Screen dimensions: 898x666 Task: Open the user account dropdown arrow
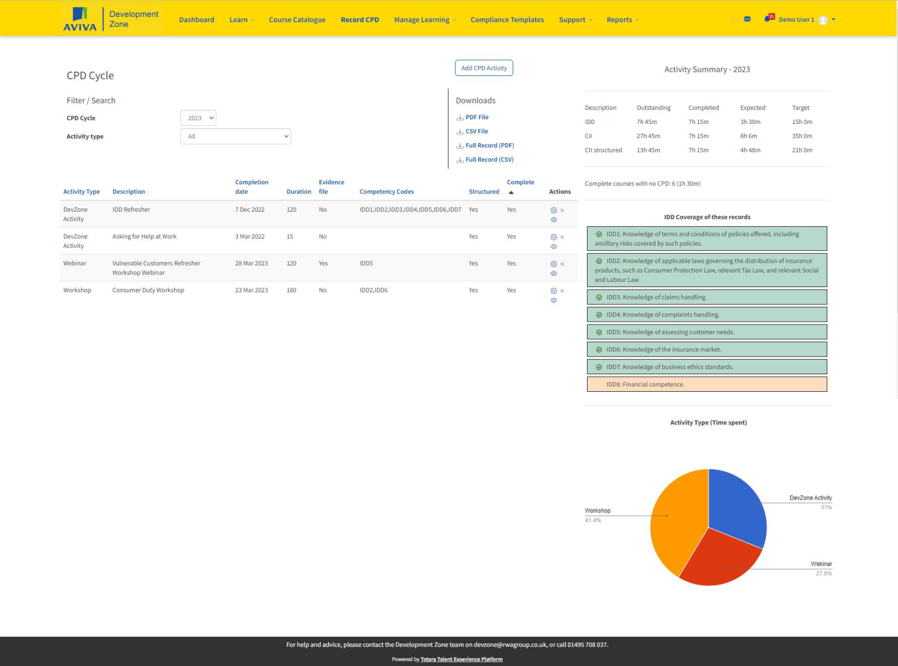pyautogui.click(x=834, y=19)
